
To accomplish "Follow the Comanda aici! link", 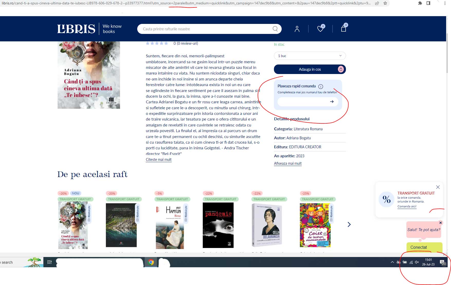I will coord(407,206).
